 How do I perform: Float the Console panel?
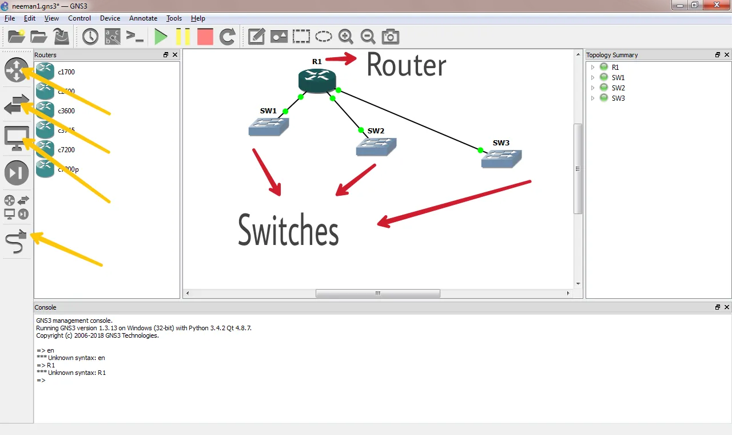tap(718, 307)
